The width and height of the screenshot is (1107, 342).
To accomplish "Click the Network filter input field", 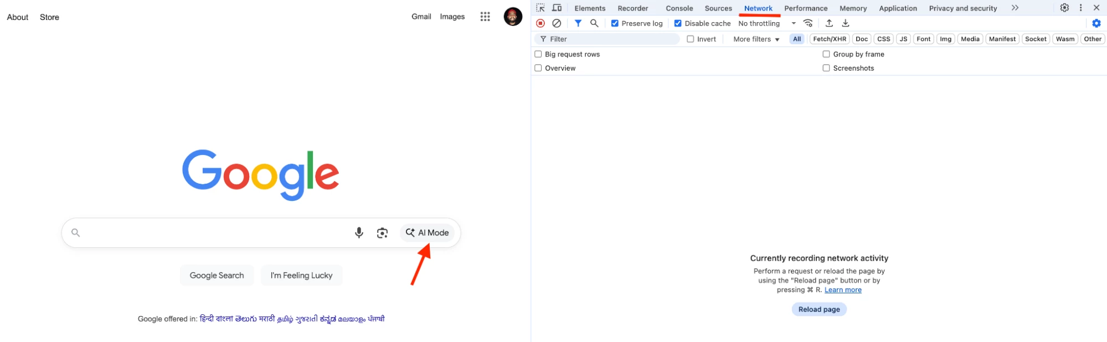I will tap(608, 39).
